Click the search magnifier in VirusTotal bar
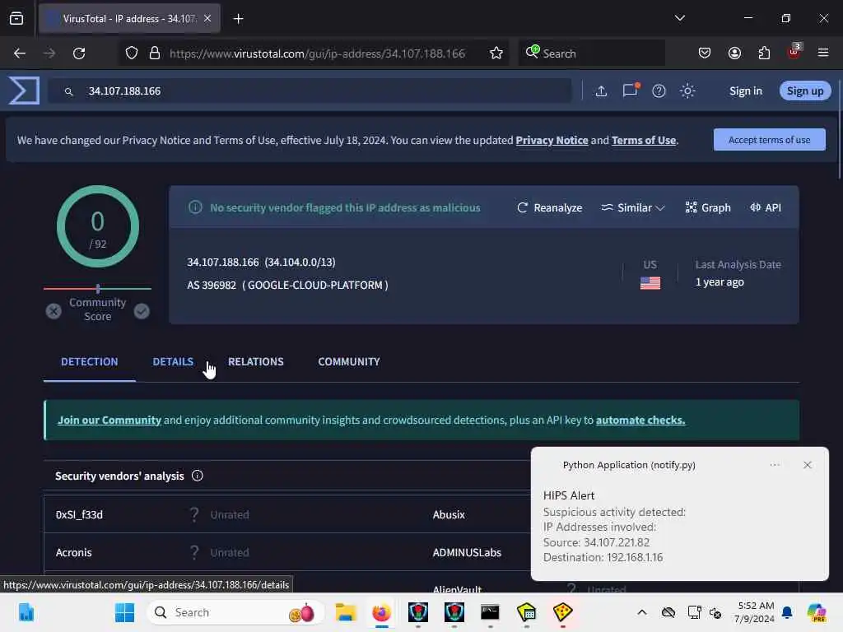Image resolution: width=843 pixels, height=632 pixels. point(69,92)
